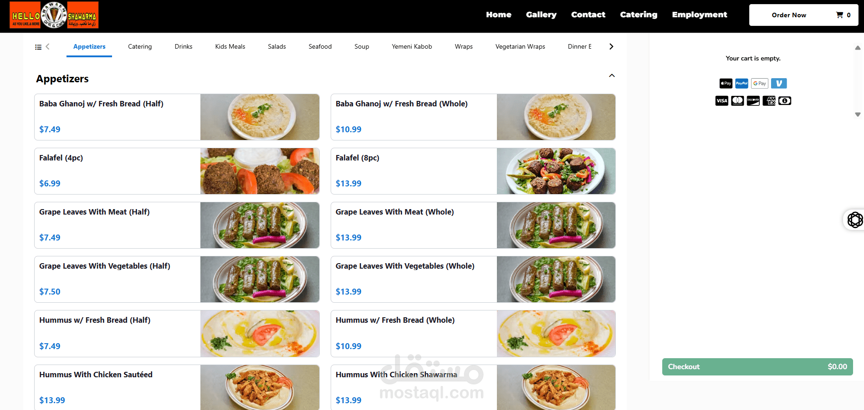Select the Appetizers tab

pyautogui.click(x=89, y=46)
